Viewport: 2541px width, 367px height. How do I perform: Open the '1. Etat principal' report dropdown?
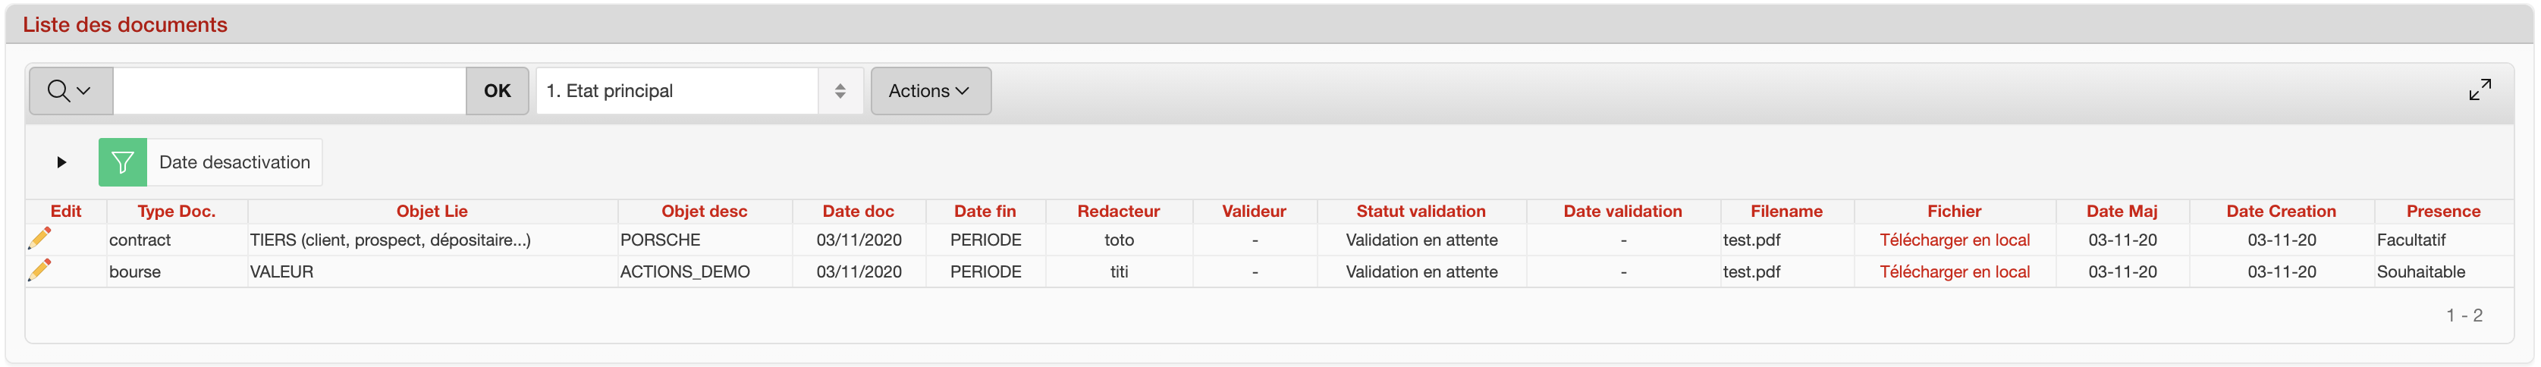[699, 91]
